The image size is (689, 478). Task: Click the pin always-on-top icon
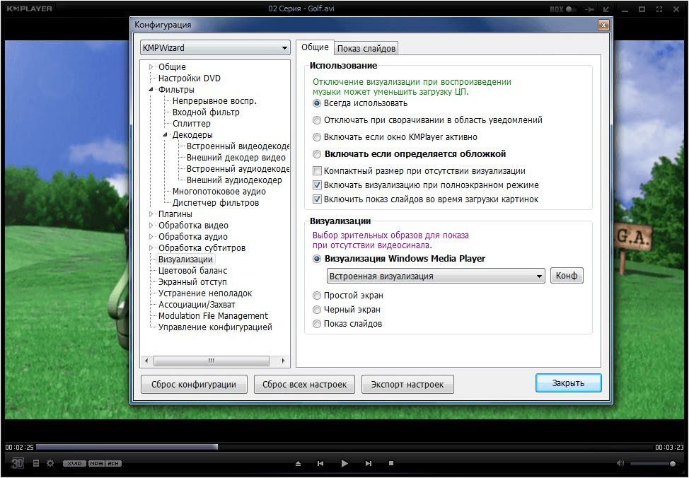tap(590, 8)
